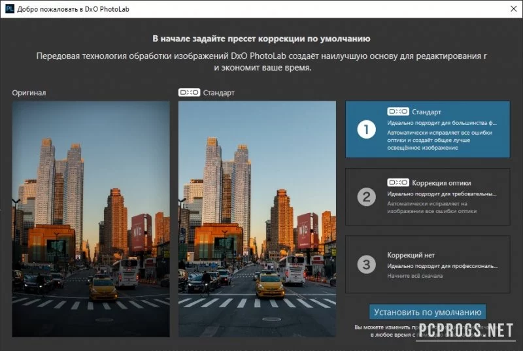Image resolution: width=523 pixels, height=351 pixels.
Task: Choose the Коррекций нет preset option
Action: click(428, 264)
